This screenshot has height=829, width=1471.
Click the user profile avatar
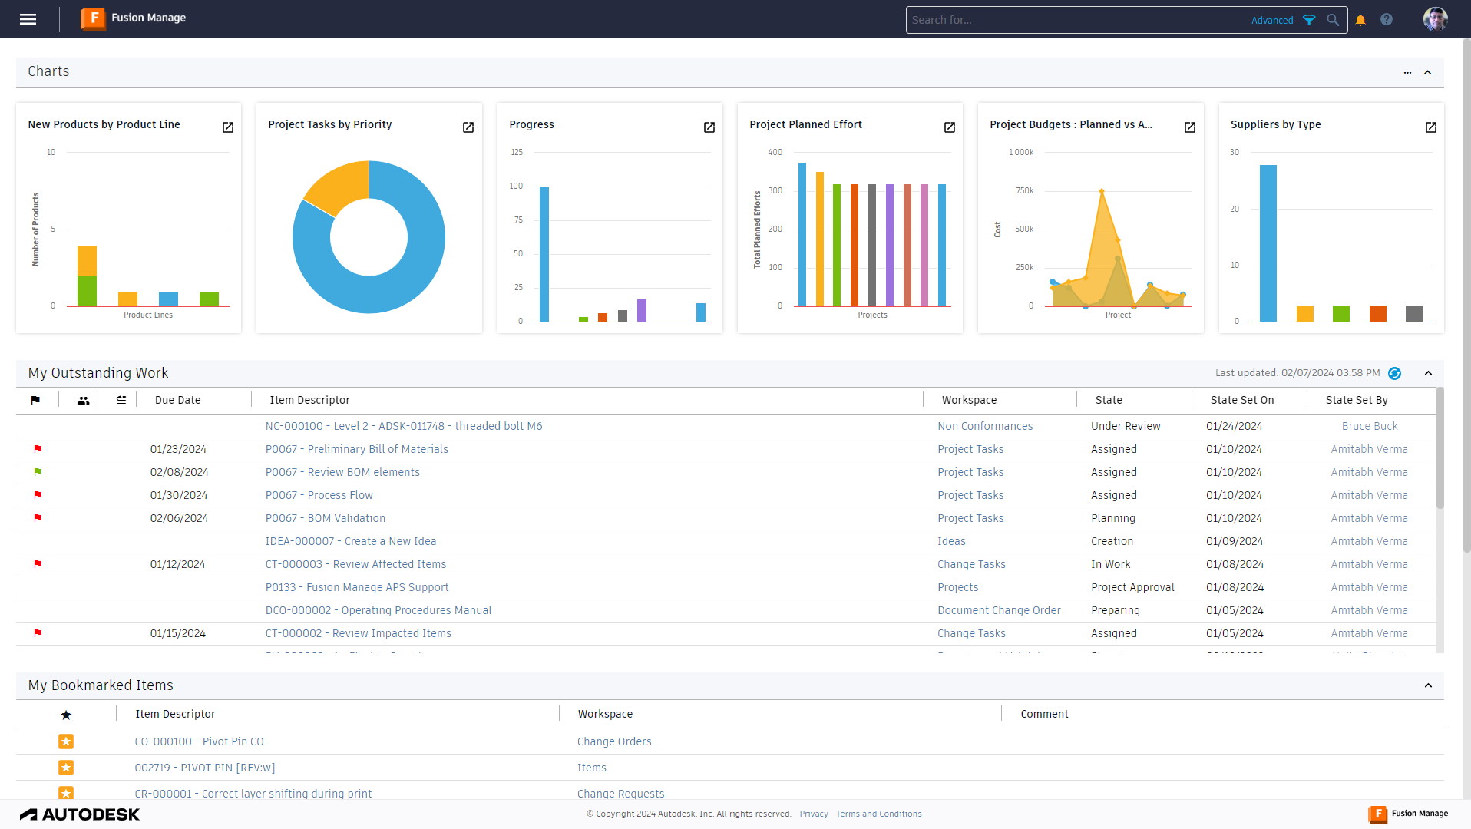[x=1434, y=18]
